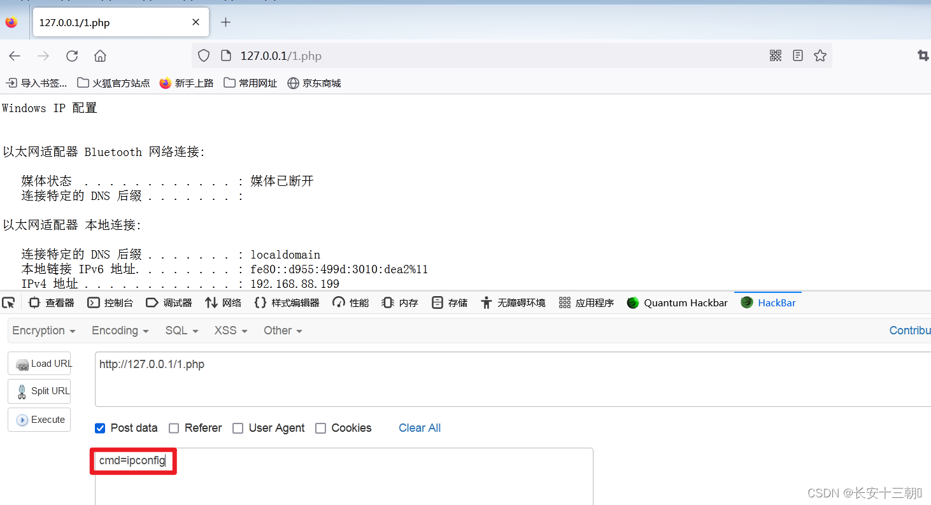Image resolution: width=931 pixels, height=505 pixels.
Task: Open the 火狐官方站点 bookmark folder
Action: [x=113, y=83]
